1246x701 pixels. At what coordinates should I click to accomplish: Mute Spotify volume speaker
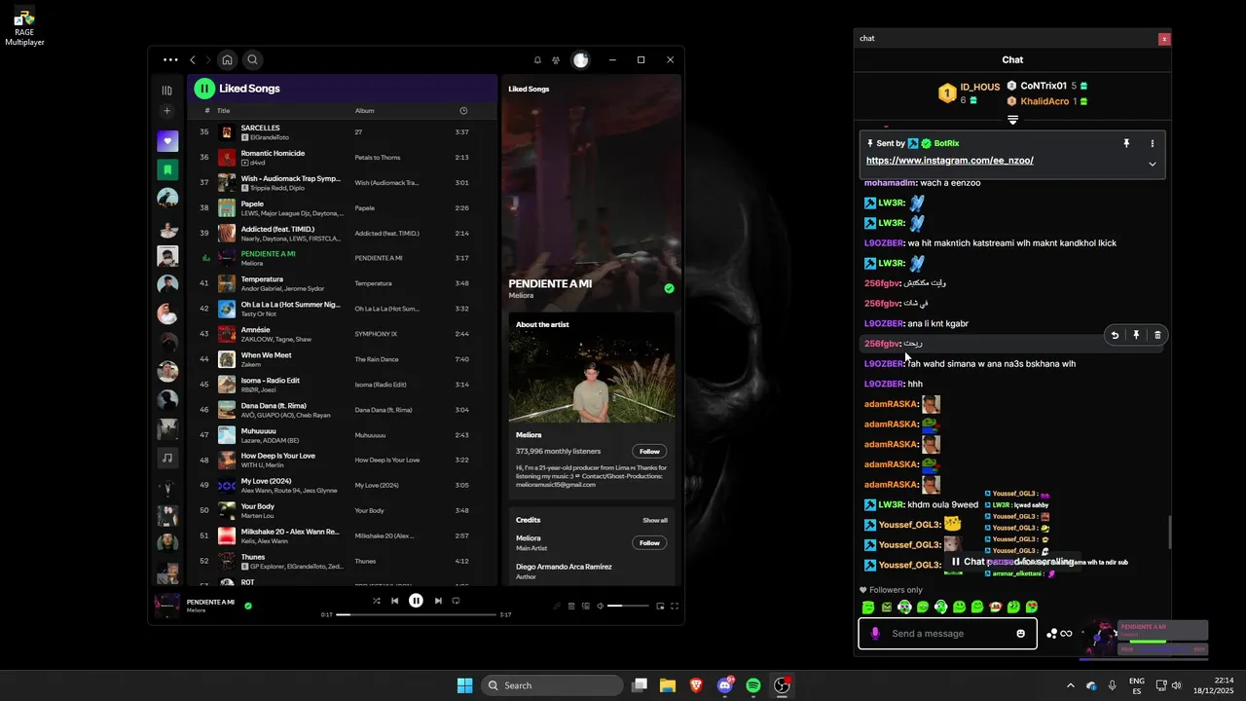(x=600, y=606)
